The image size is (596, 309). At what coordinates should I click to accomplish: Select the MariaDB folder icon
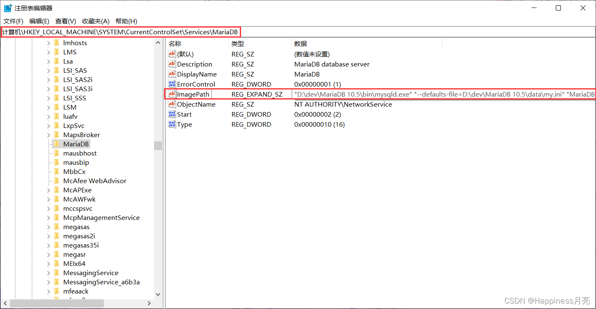pos(57,143)
